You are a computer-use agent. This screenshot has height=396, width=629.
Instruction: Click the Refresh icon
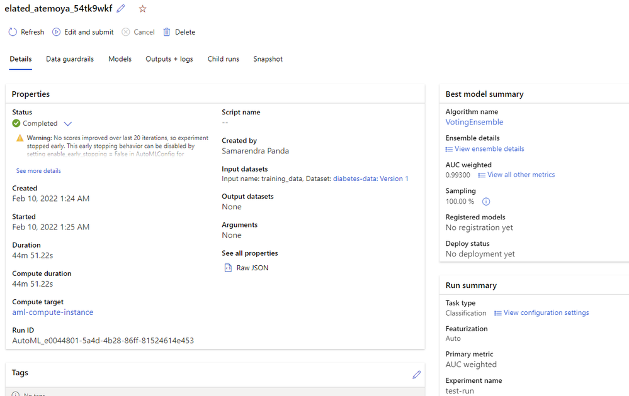tap(13, 32)
